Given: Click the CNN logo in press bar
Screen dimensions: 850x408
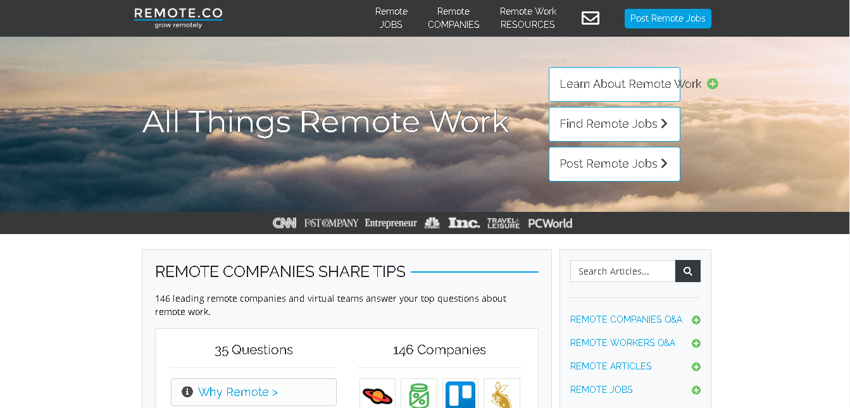Looking at the screenshot, I should (x=284, y=223).
